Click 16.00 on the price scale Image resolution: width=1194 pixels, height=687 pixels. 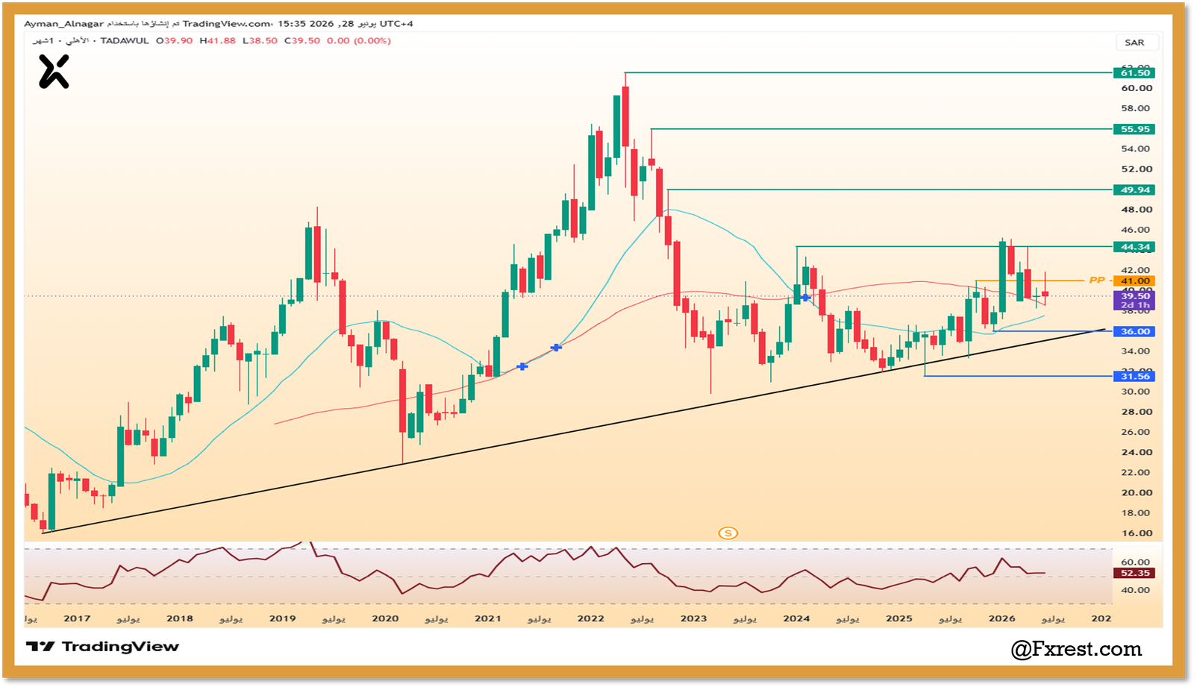(1137, 533)
